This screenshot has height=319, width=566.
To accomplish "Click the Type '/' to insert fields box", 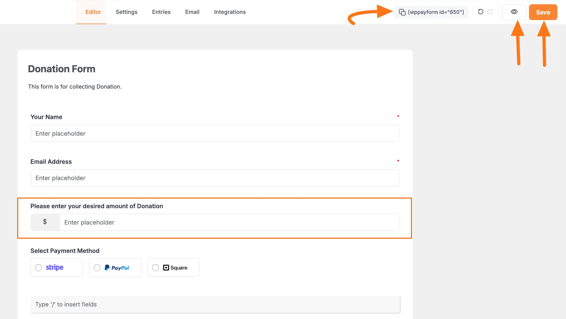I will [215, 304].
